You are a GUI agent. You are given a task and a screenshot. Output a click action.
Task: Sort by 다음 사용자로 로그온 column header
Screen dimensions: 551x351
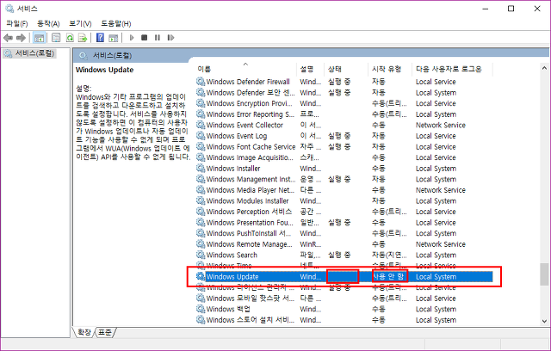pos(452,69)
